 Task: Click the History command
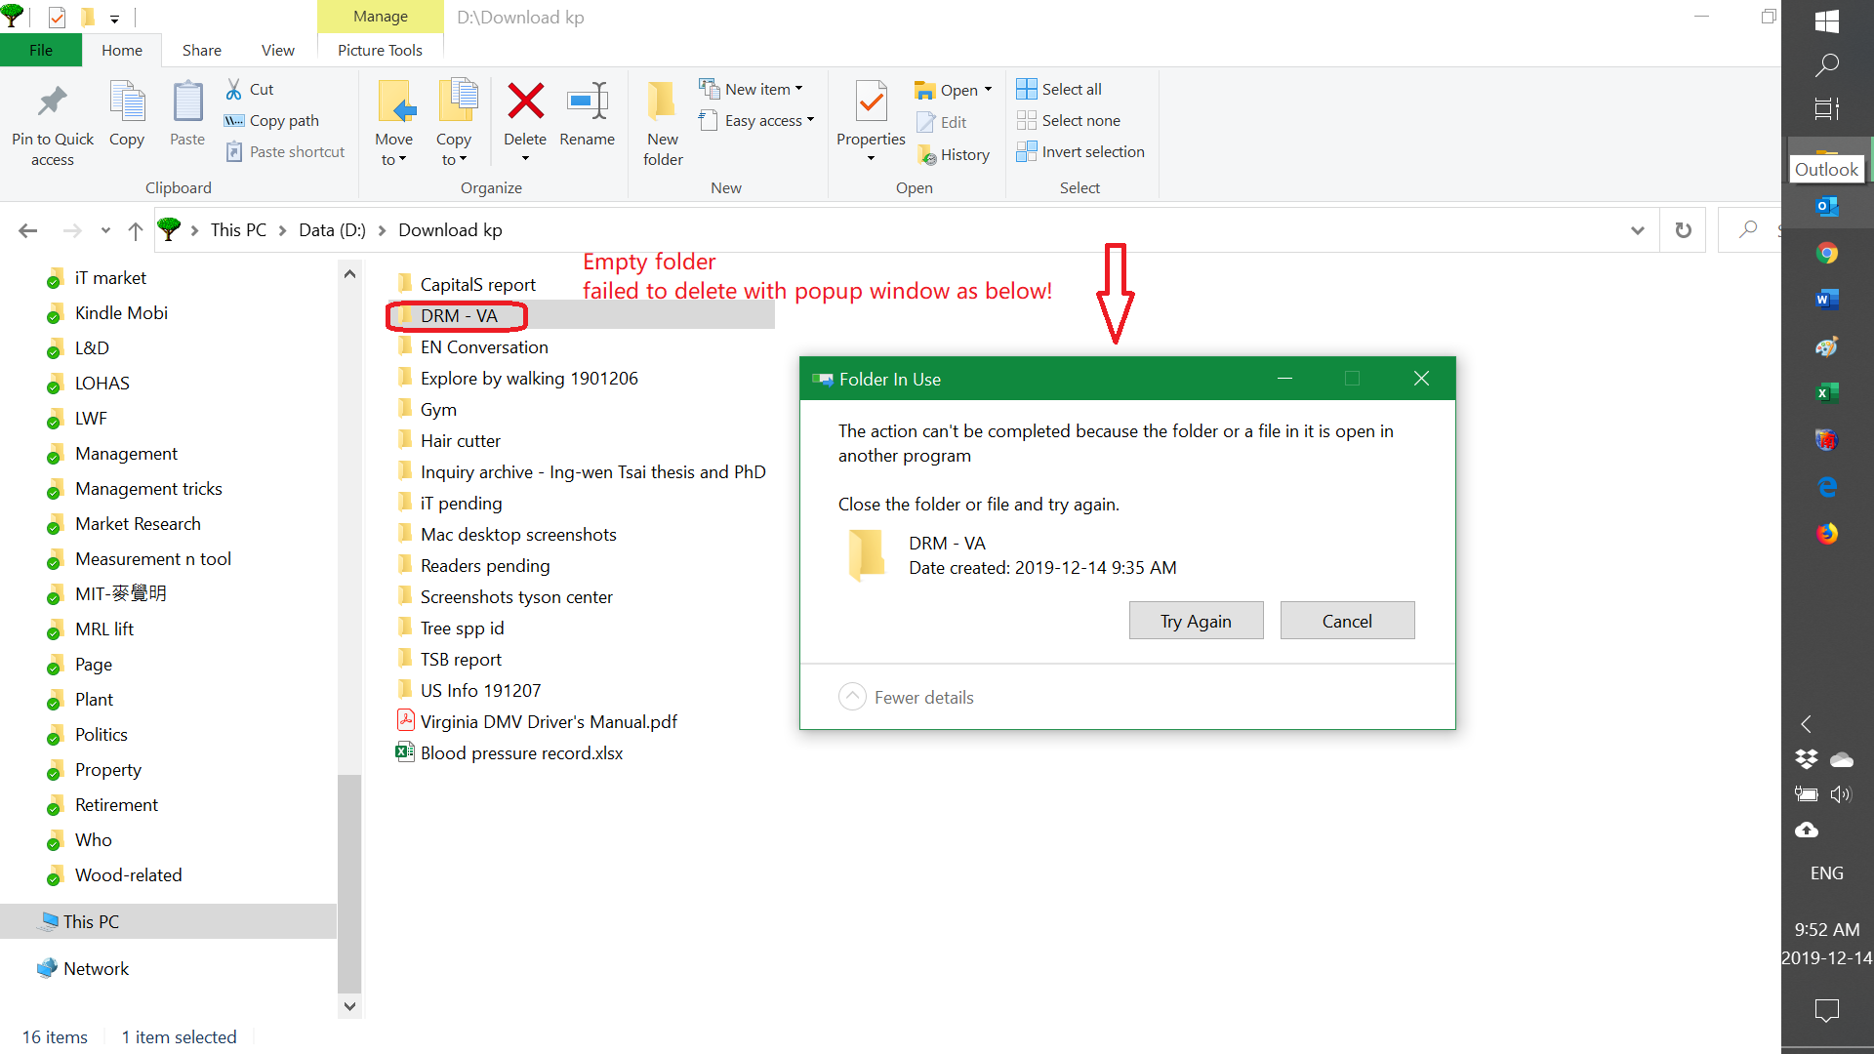[x=954, y=154]
